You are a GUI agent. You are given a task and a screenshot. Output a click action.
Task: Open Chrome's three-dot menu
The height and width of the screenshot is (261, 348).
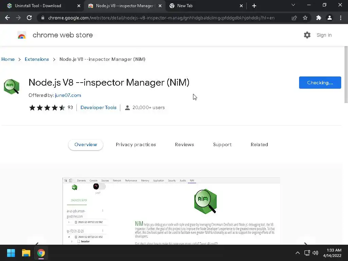(341, 18)
